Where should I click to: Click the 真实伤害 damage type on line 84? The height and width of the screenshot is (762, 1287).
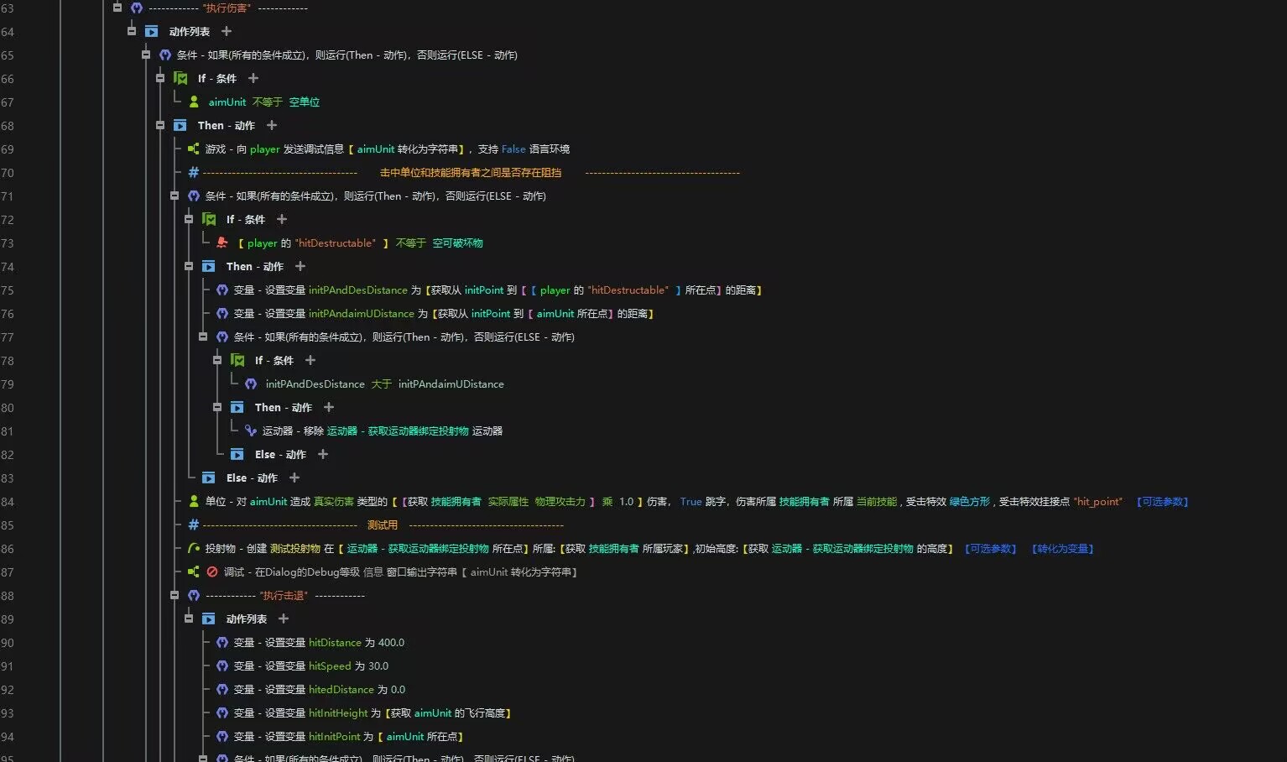pyautogui.click(x=334, y=502)
